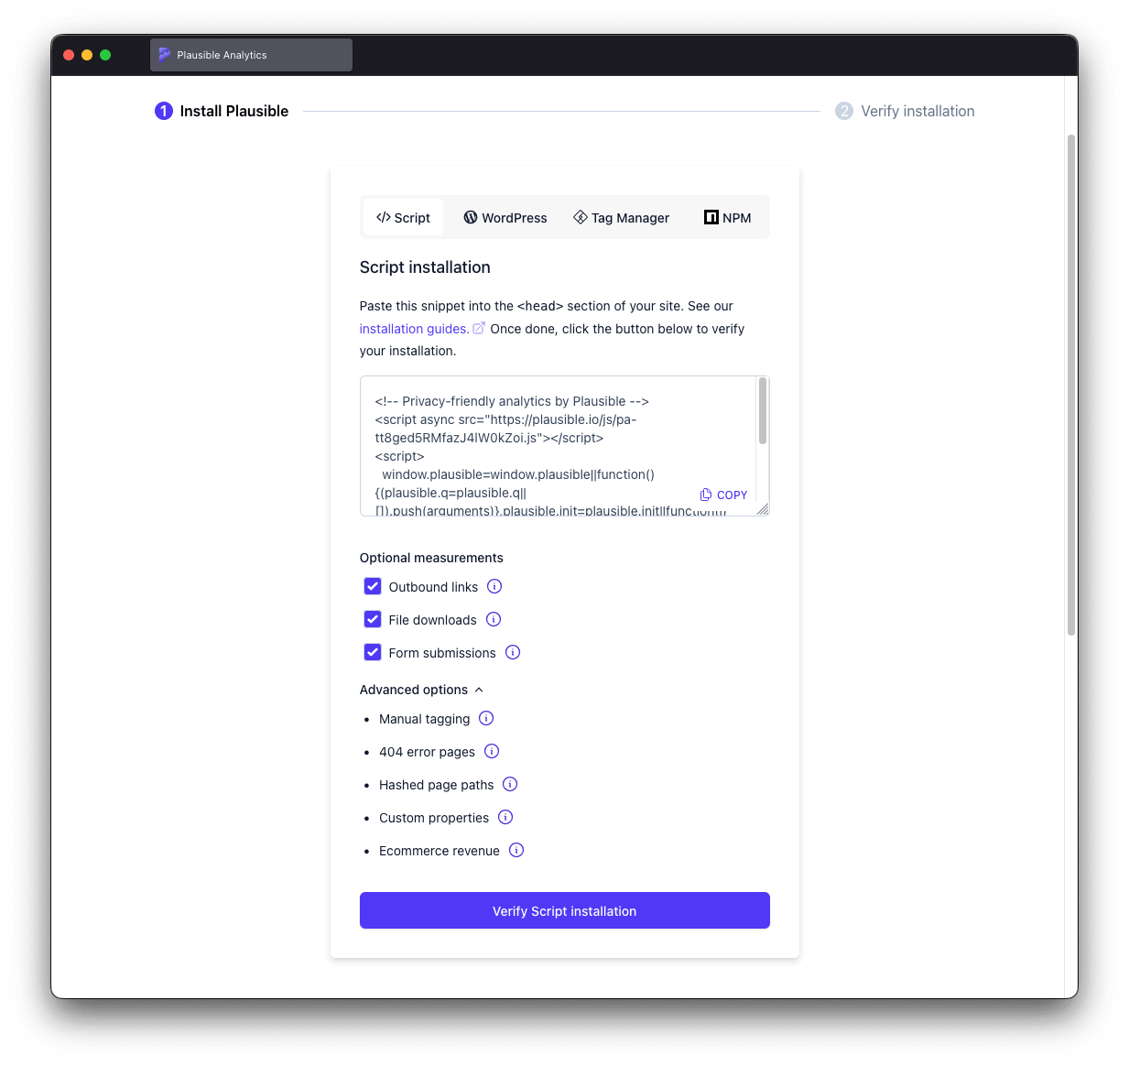Click info icon beside File downloads
Image resolution: width=1129 pixels, height=1066 pixels.
(x=494, y=619)
